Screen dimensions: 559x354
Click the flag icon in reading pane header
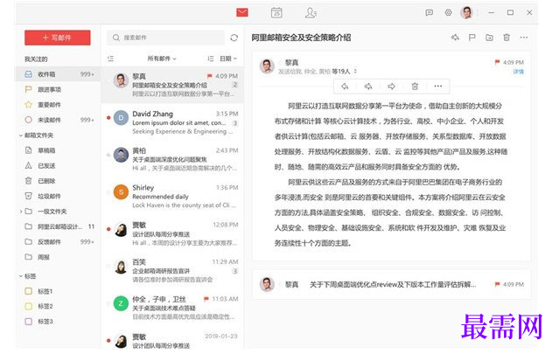pos(472,38)
